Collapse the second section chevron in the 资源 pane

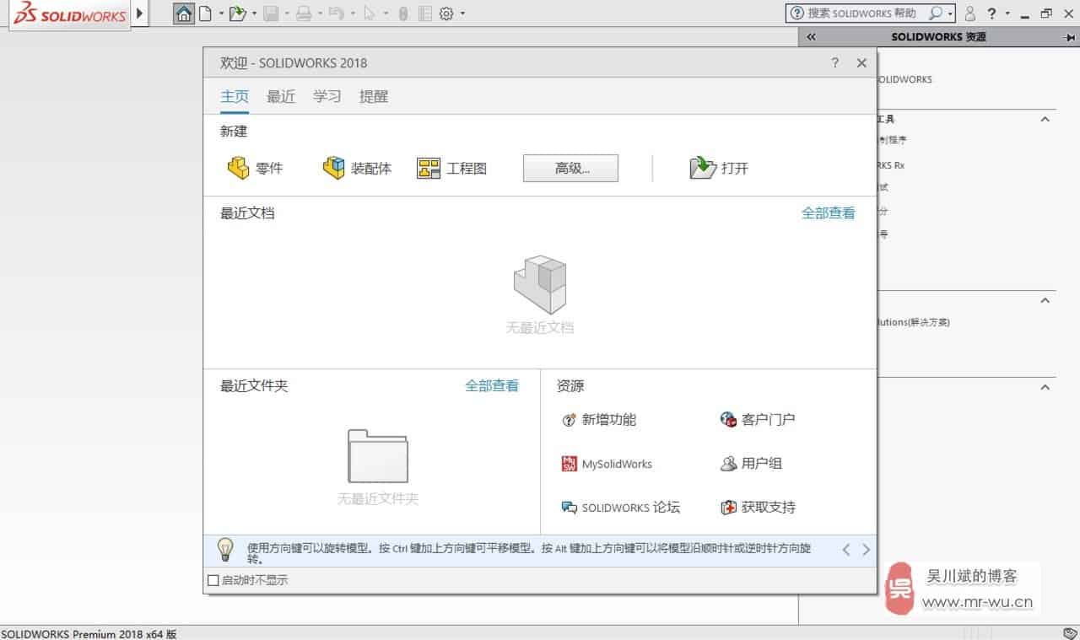coord(1045,300)
